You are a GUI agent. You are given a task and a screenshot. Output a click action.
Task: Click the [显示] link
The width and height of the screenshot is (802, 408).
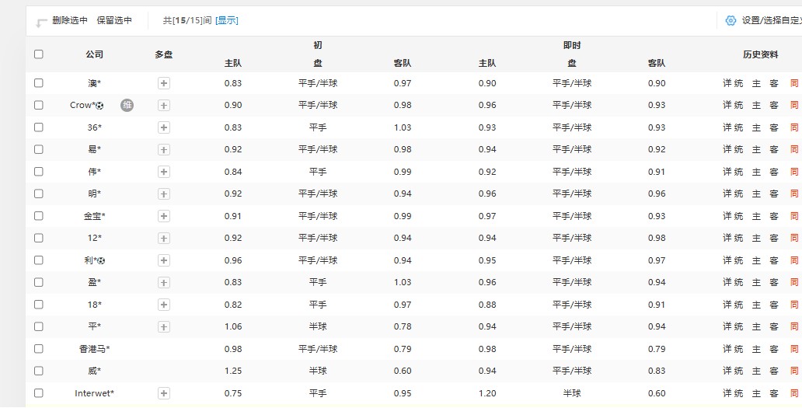(227, 20)
